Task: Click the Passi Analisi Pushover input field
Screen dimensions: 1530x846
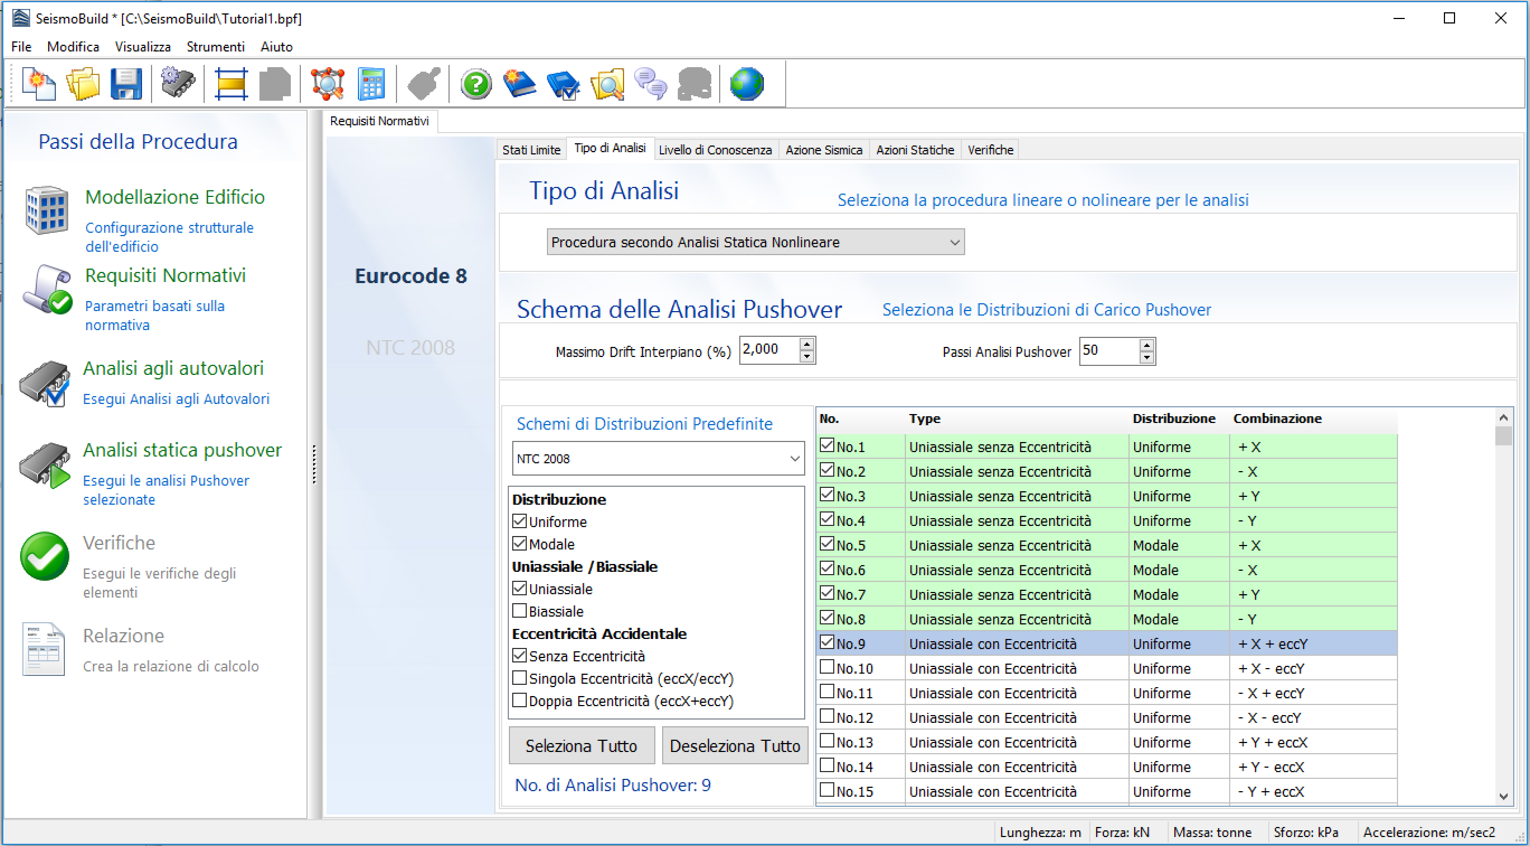Action: pos(1108,350)
